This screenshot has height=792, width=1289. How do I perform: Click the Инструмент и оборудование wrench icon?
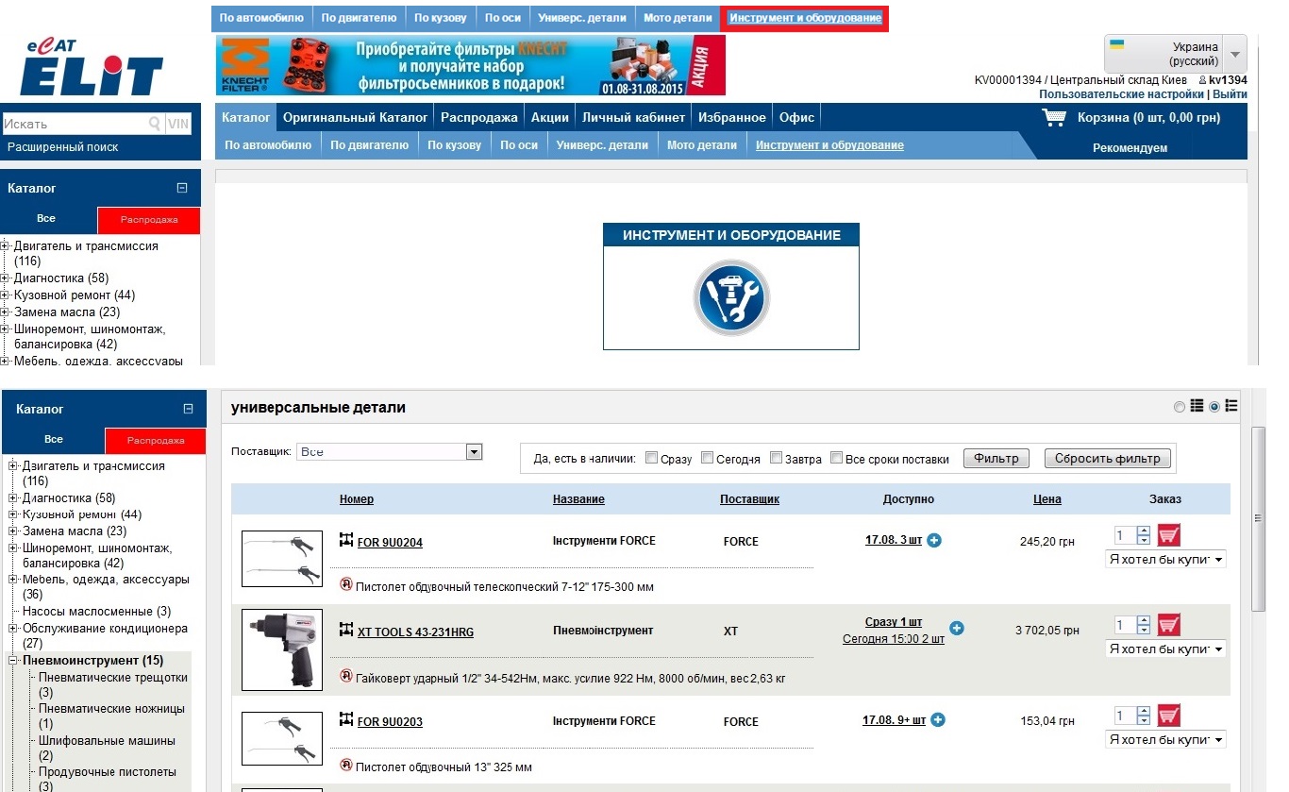[x=731, y=298]
